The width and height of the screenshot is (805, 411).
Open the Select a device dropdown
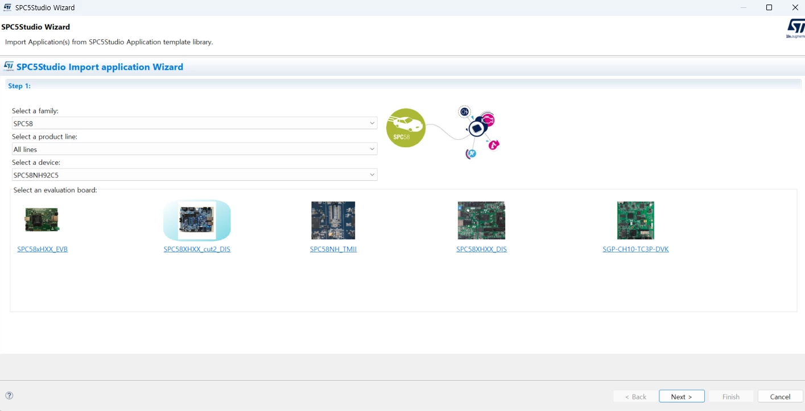[195, 175]
